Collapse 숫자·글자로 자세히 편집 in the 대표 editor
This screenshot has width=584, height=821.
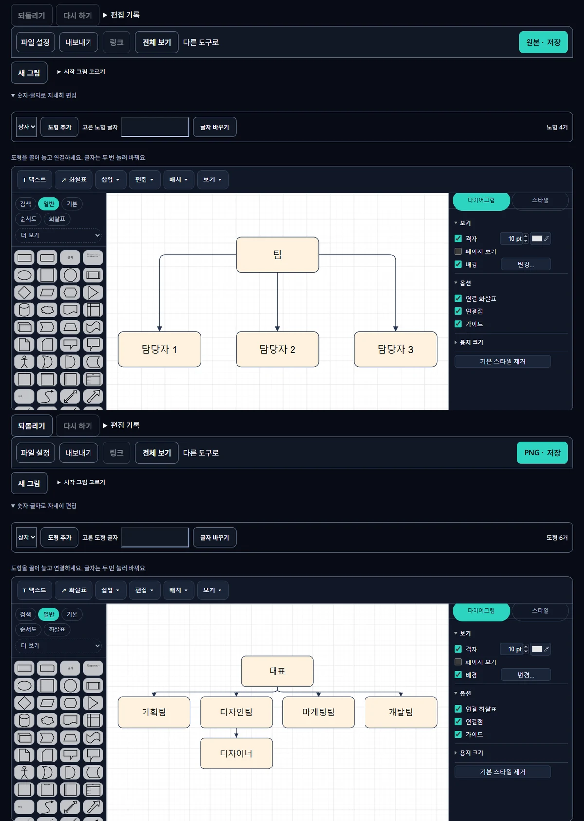(x=44, y=506)
